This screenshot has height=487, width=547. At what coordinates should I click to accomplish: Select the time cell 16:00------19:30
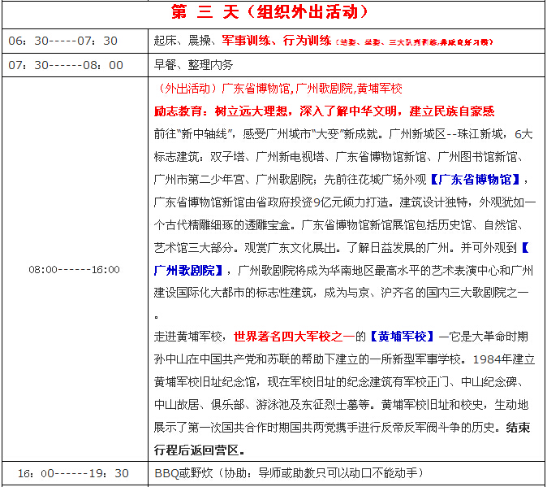point(73,473)
